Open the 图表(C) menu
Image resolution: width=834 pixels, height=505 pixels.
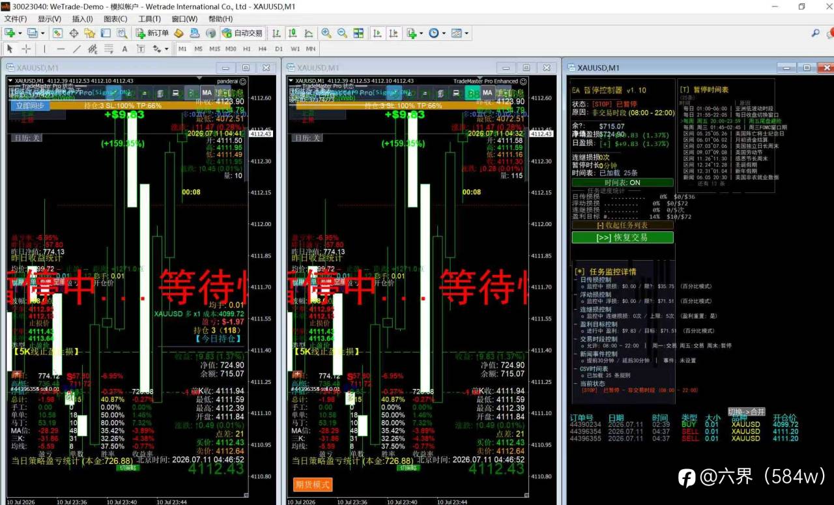coord(115,19)
